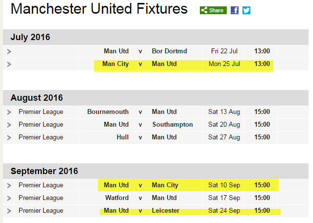Share fixtures via Facebook icon
Image resolution: width=313 pixels, height=223 pixels.
point(235,10)
